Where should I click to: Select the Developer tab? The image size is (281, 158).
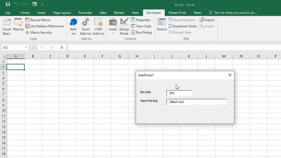pyautogui.click(x=154, y=13)
